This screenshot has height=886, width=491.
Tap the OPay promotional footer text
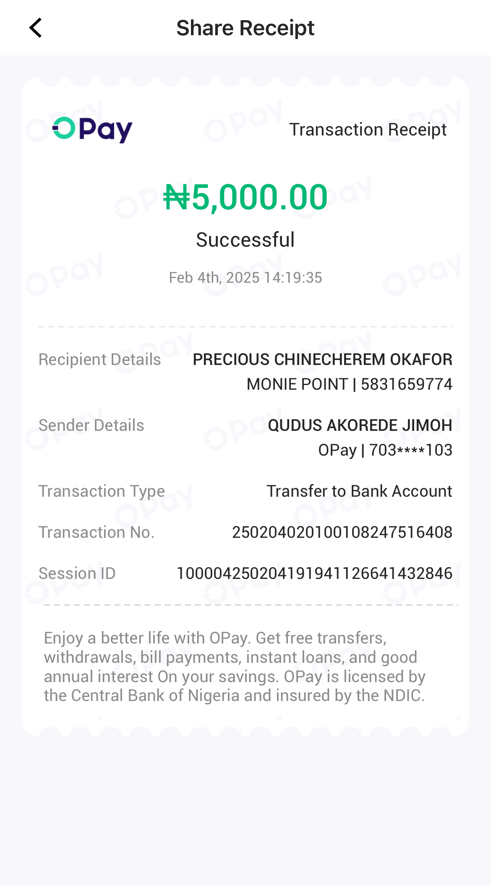235,667
